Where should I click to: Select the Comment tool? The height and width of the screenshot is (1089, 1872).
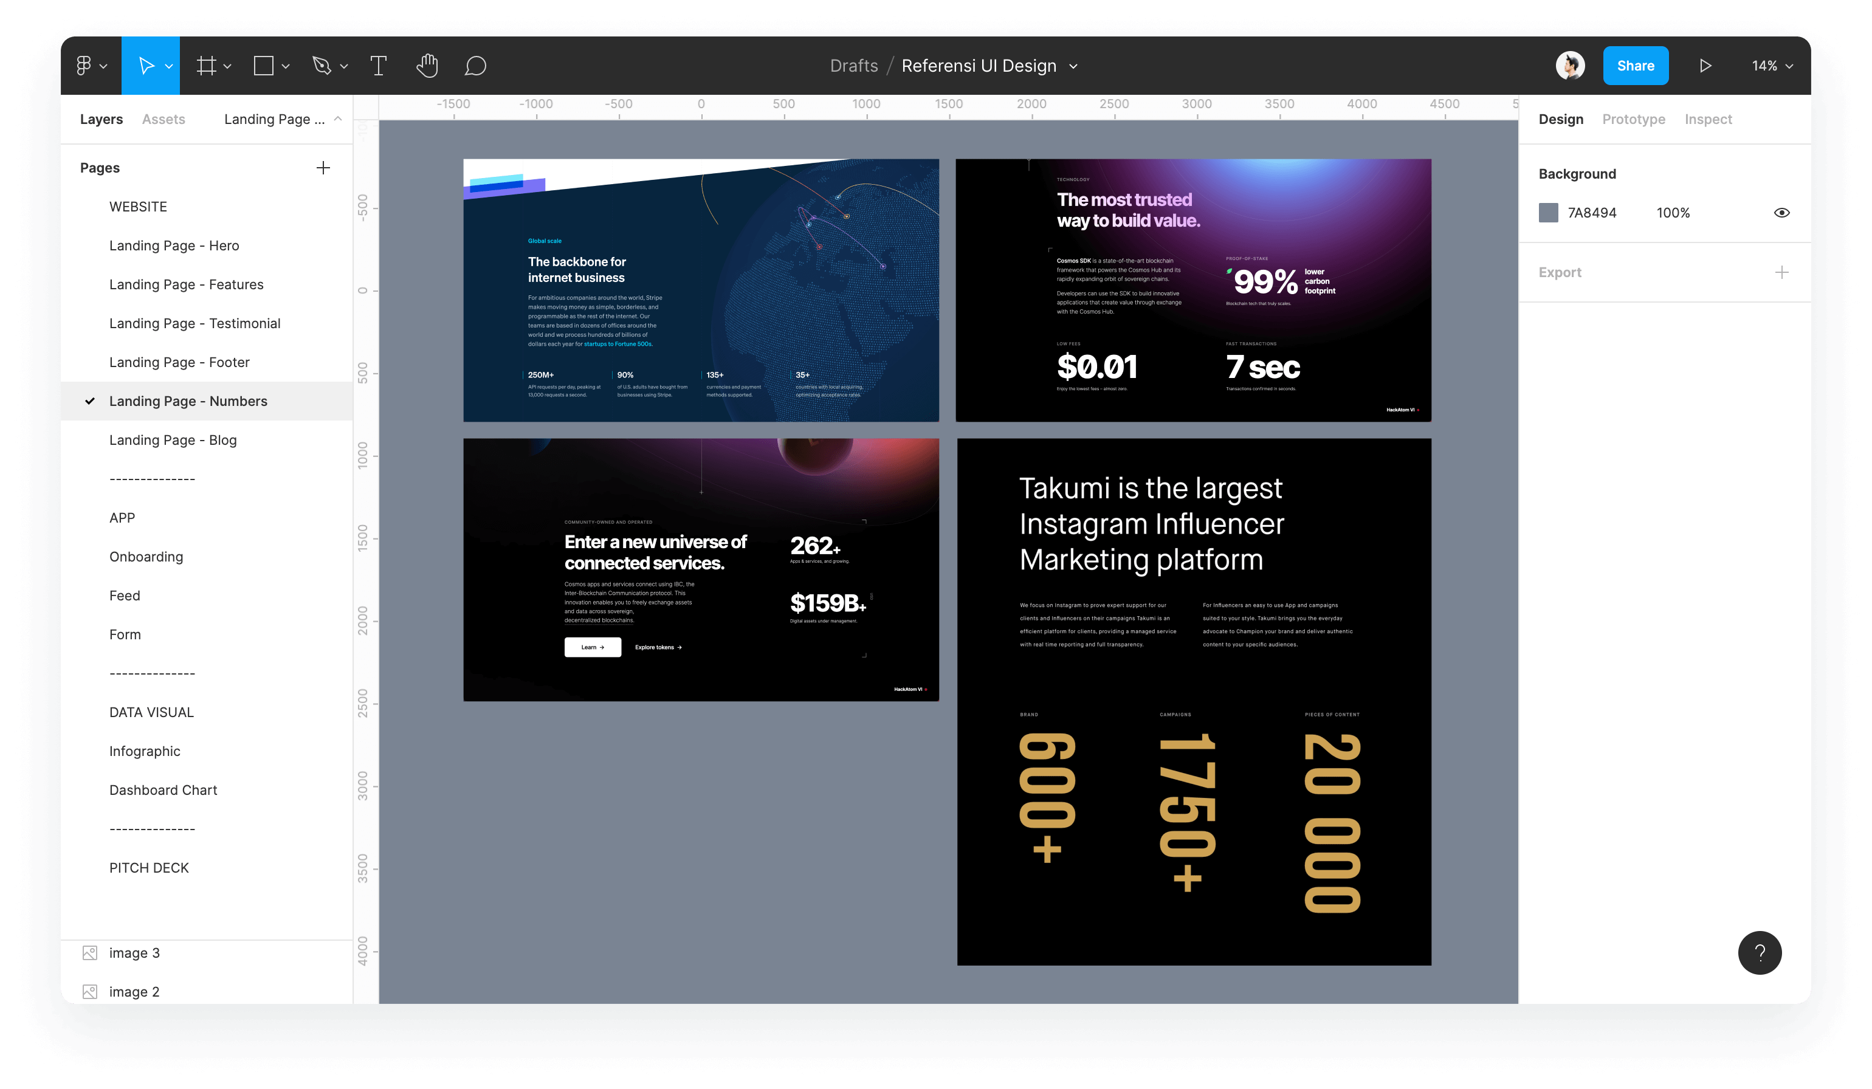pyautogui.click(x=475, y=66)
